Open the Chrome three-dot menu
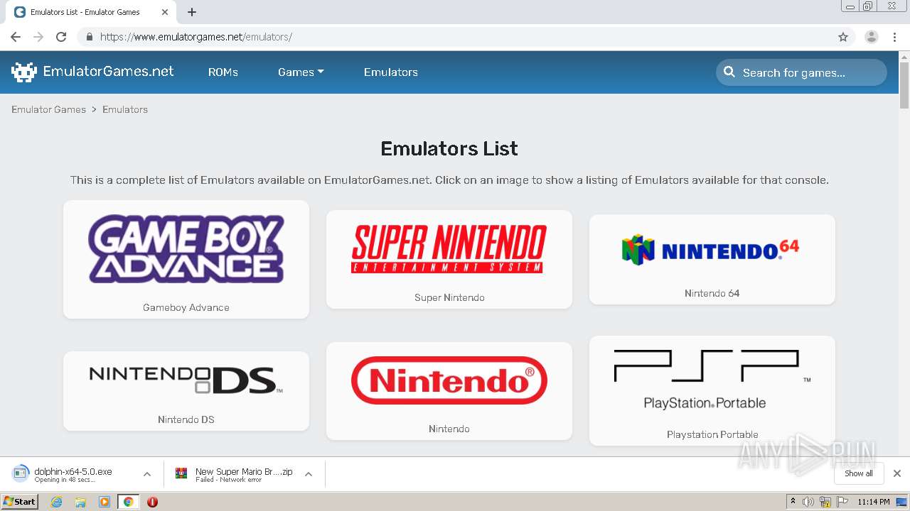The image size is (910, 511). click(x=895, y=37)
